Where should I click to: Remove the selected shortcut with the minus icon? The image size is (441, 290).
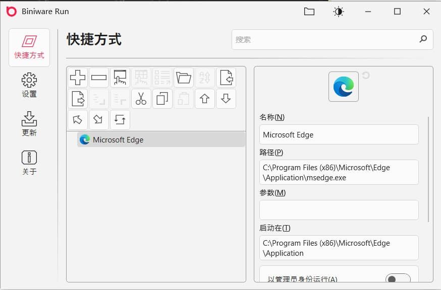tap(99, 78)
